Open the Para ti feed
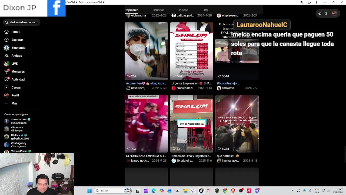This screenshot has height=195, width=346. (12, 32)
